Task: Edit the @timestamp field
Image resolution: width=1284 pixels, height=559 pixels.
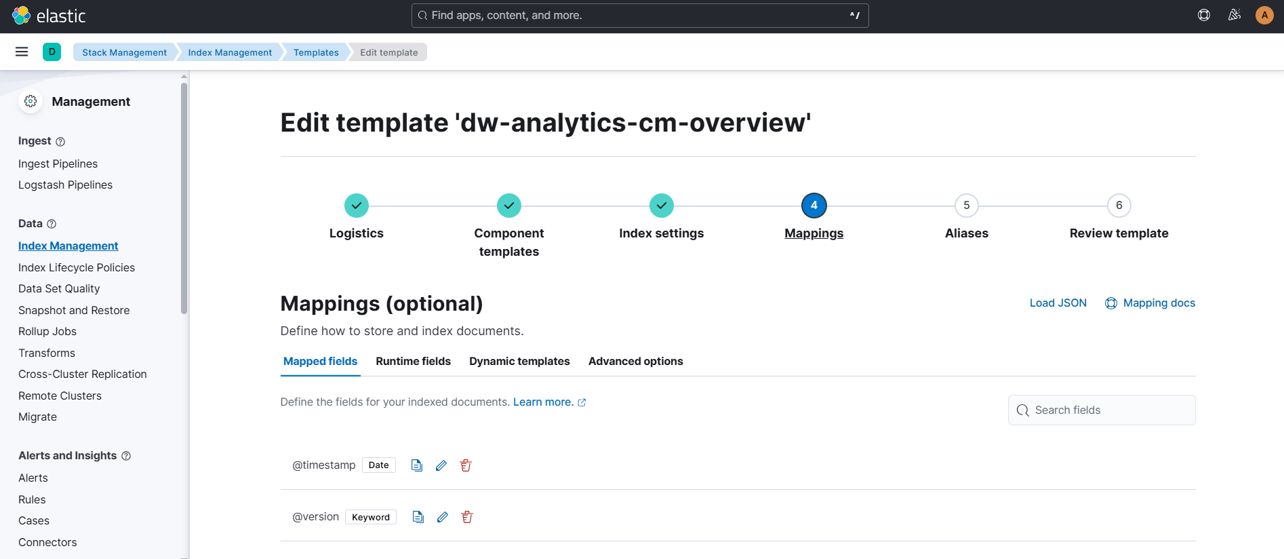Action: 441,465
